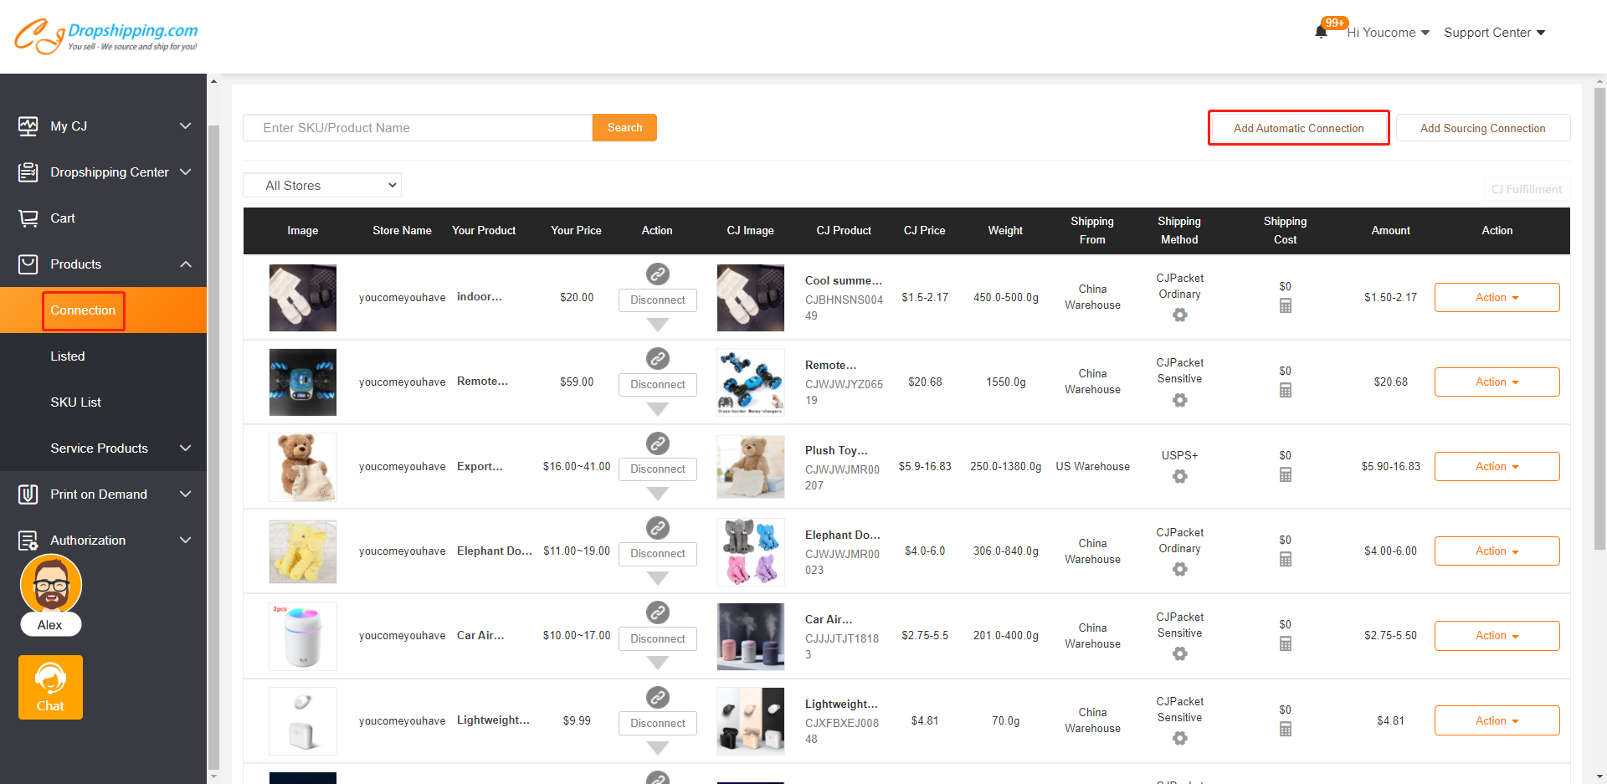This screenshot has height=784, width=1607.
Task: Open the All Stores dropdown
Action: point(322,186)
